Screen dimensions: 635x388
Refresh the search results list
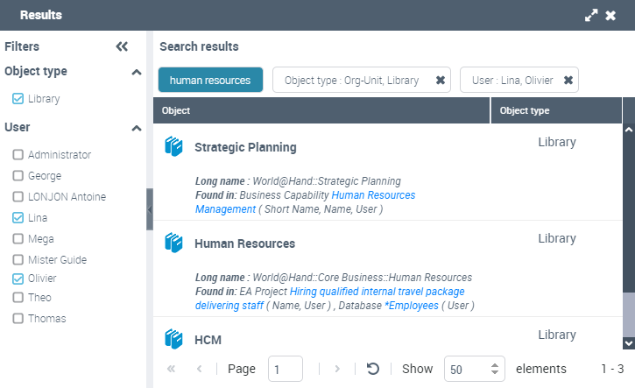pyautogui.click(x=372, y=369)
